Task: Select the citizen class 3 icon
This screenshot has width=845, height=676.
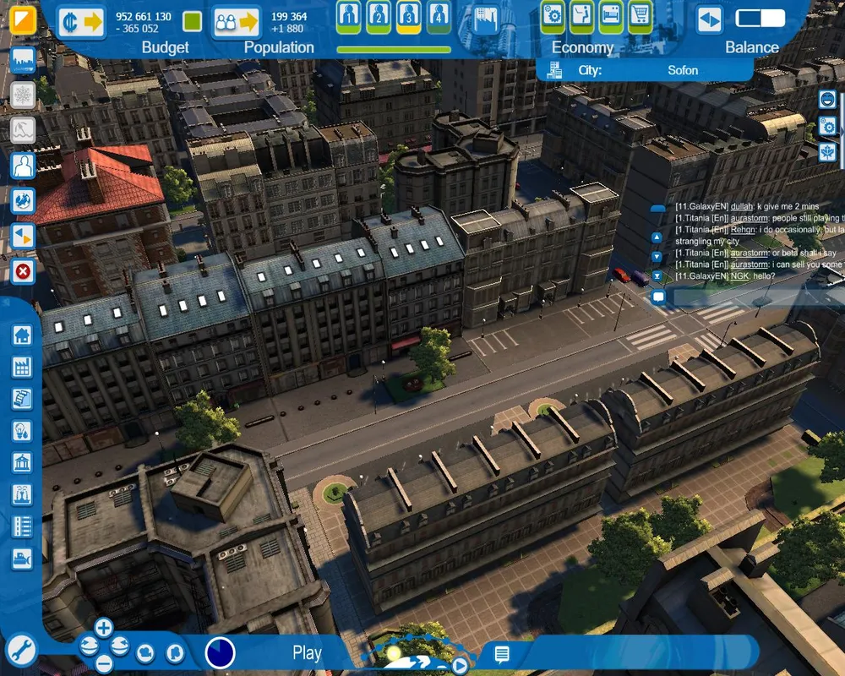Action: tap(408, 16)
